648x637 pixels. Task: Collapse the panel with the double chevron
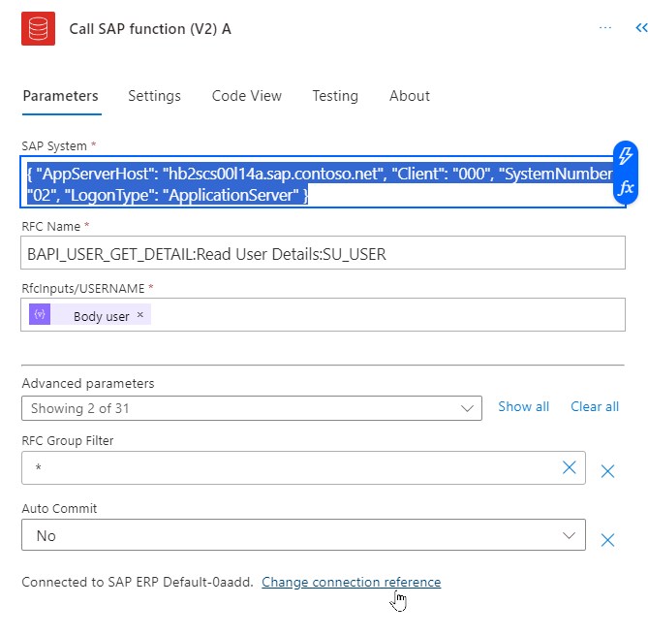pyautogui.click(x=641, y=28)
